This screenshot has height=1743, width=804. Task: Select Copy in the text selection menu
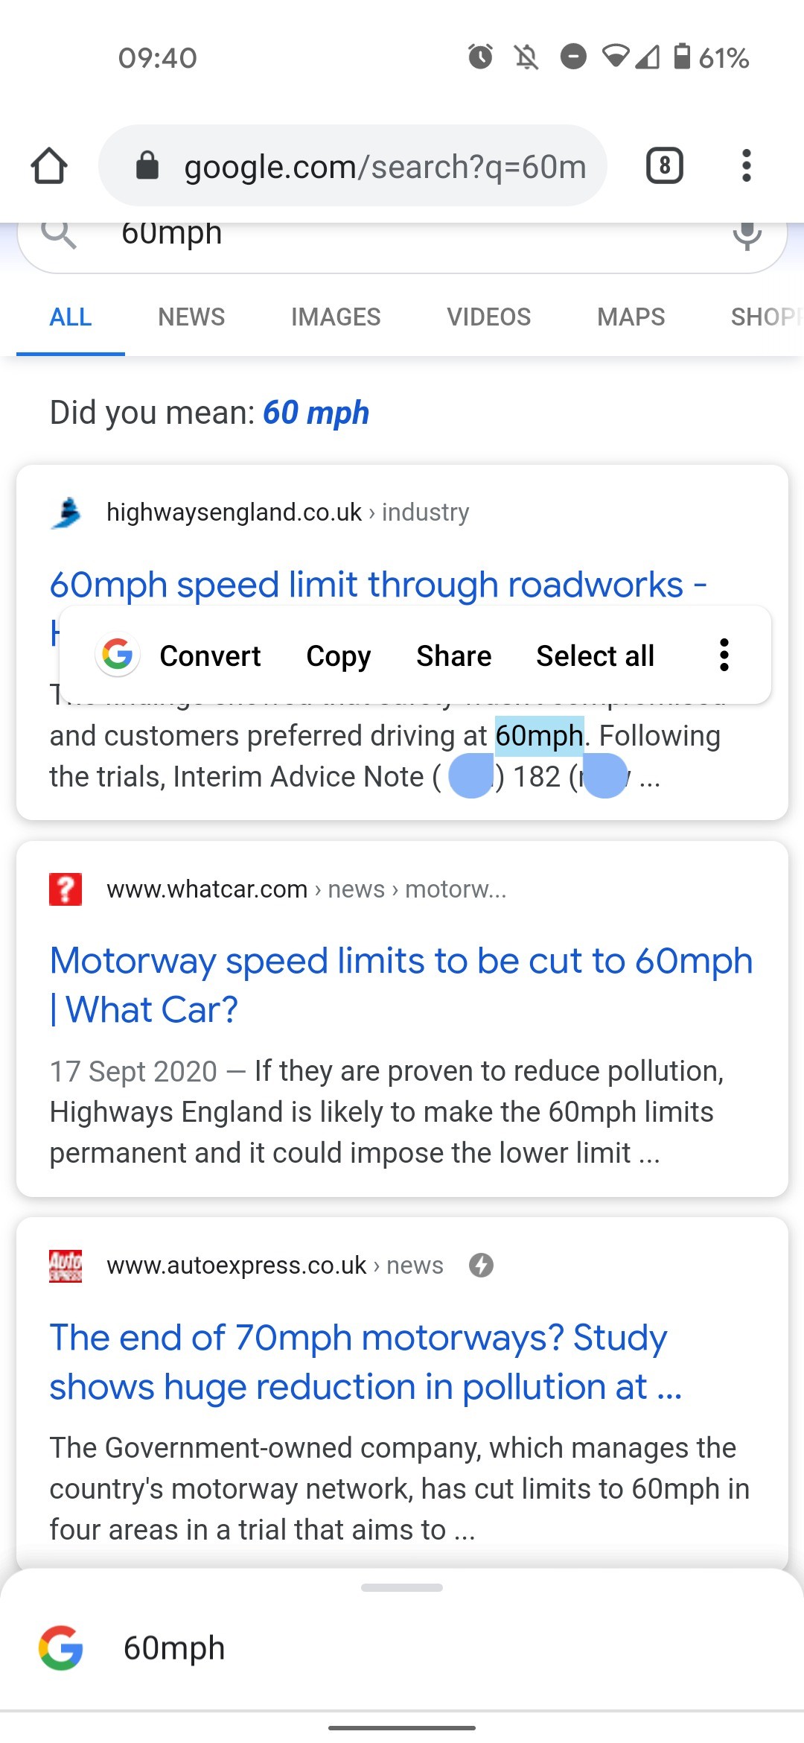point(337,655)
